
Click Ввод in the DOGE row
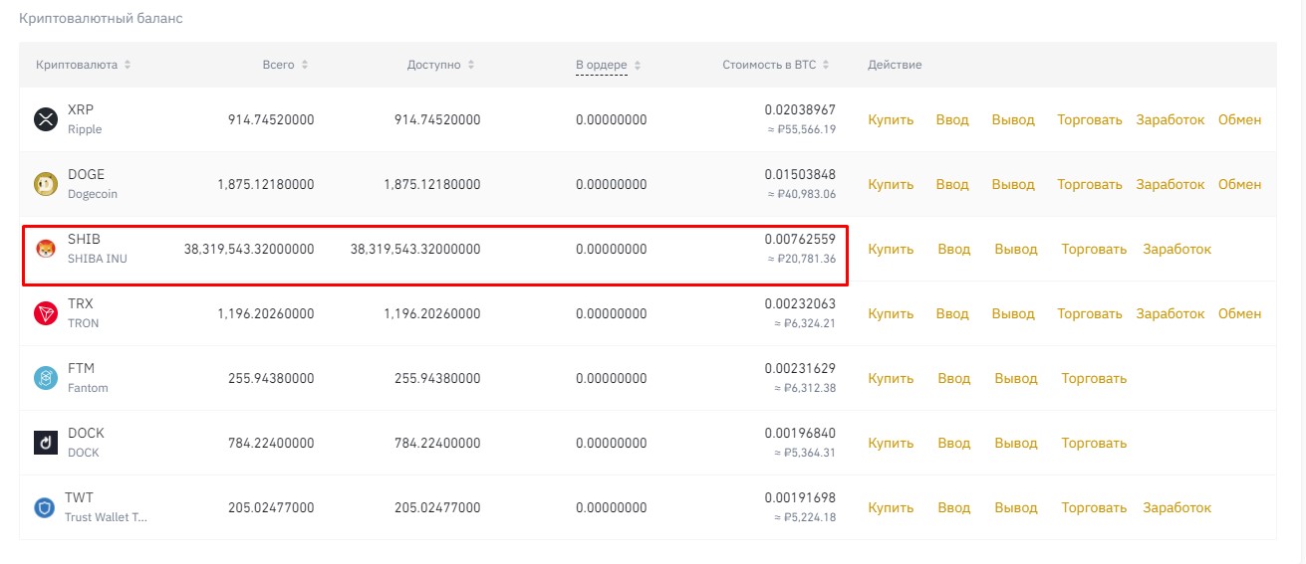pyautogui.click(x=952, y=184)
